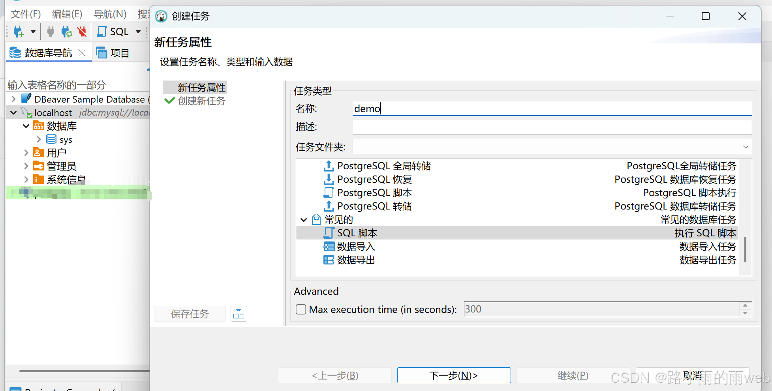Viewport: 772px width, 391px height.
Task: Open the new connection dropdown arrow
Action: [33, 32]
